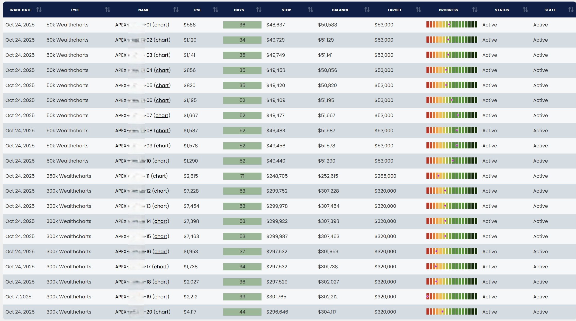Click sort arrows next to Trade Date
Image resolution: width=576 pixels, height=321 pixels.
[39, 10]
